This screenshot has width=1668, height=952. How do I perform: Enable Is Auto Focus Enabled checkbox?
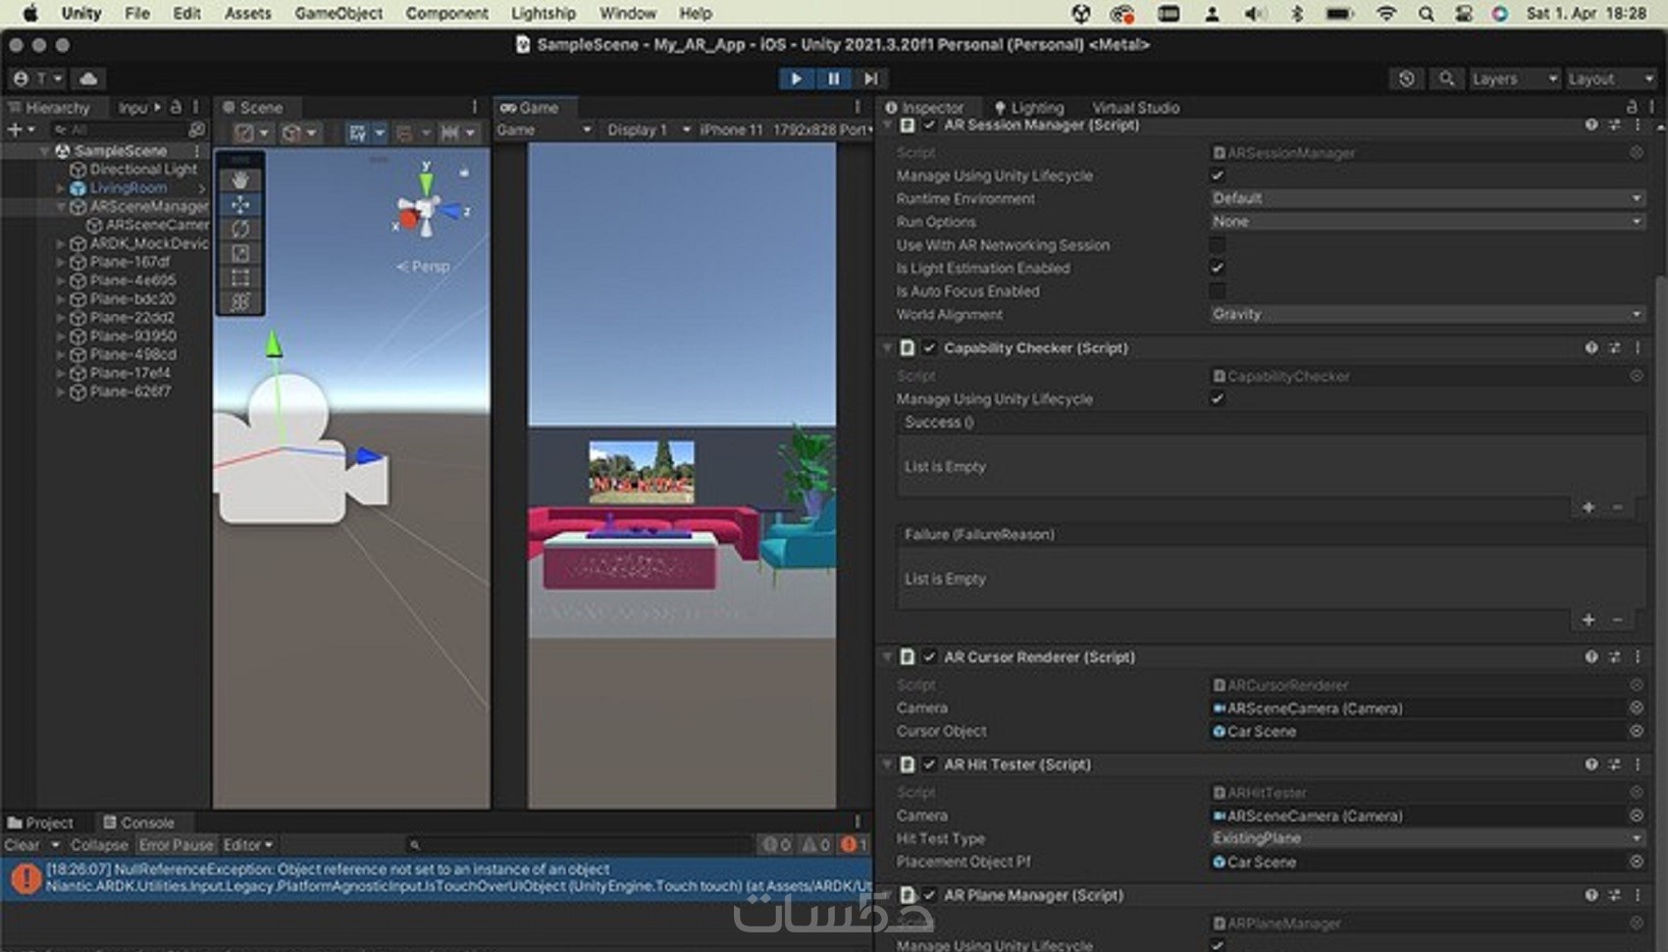point(1218,291)
